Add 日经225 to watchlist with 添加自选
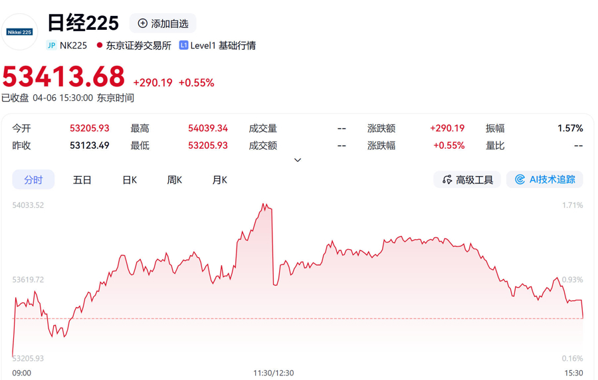Viewport: 598px width, 380px height. pyautogui.click(x=163, y=23)
